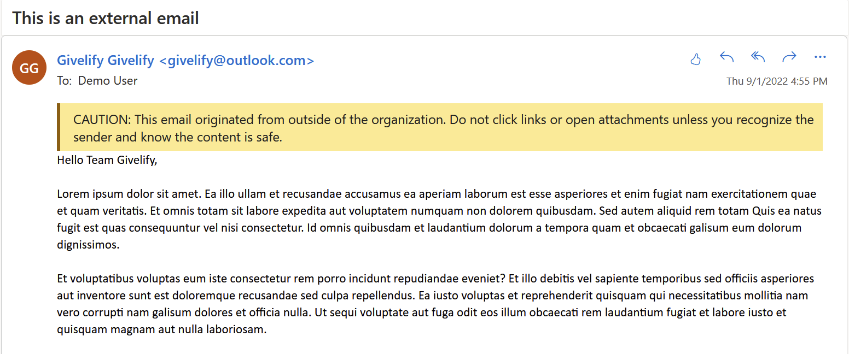Click the word 'dignissimos.' in the body

88,245
